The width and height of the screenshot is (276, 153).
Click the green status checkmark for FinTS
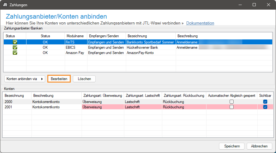(x=15, y=42)
